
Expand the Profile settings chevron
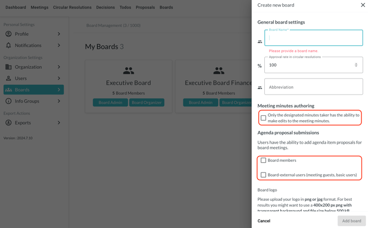point(59,34)
